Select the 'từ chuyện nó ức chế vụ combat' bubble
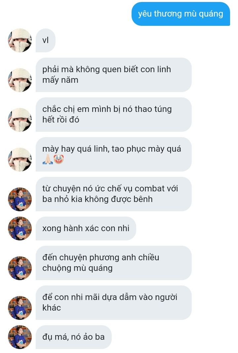The height and width of the screenshot is (353, 238). [113, 194]
